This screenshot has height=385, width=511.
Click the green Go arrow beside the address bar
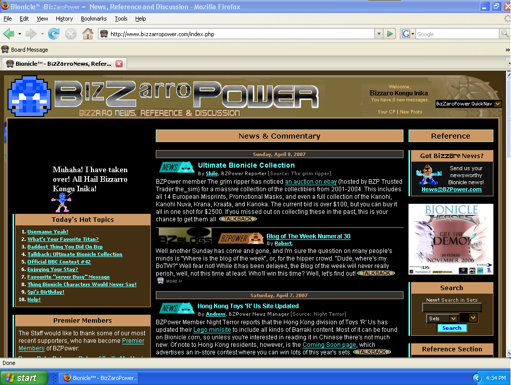coord(390,34)
